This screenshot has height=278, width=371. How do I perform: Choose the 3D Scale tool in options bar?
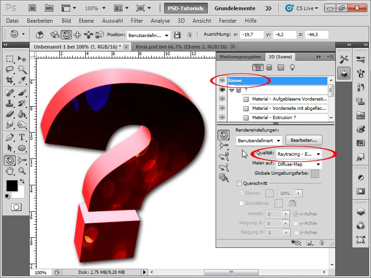(x=99, y=35)
